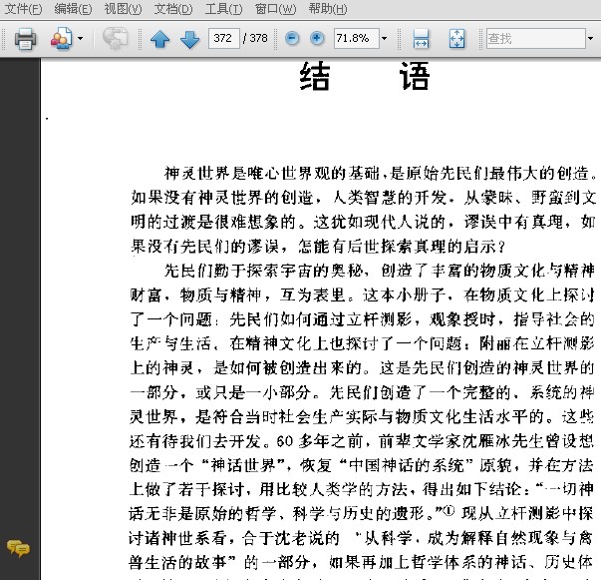This screenshot has width=601, height=580.
Task: Zoom in using the plus button
Action: [x=317, y=39]
